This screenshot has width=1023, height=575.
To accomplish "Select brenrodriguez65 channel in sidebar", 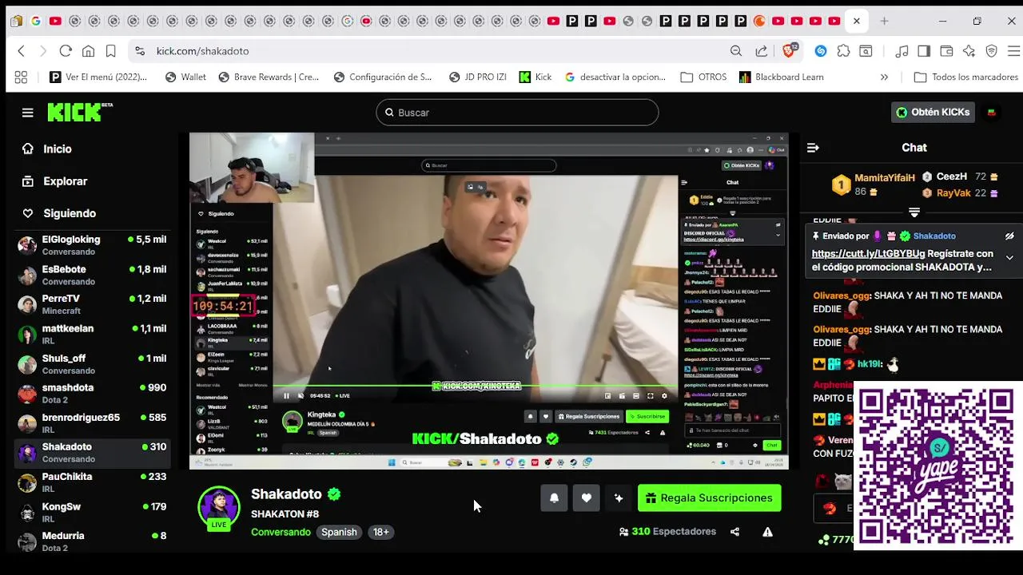I will pyautogui.click(x=94, y=423).
